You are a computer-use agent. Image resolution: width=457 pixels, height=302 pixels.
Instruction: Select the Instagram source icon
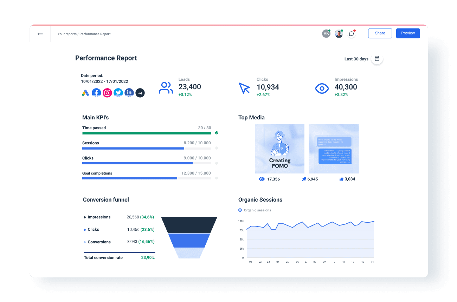point(107,92)
